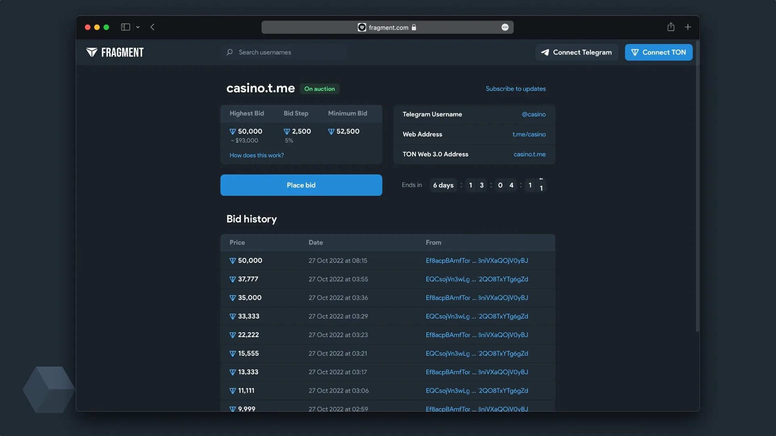Click the 5% bid step percentage

point(289,140)
